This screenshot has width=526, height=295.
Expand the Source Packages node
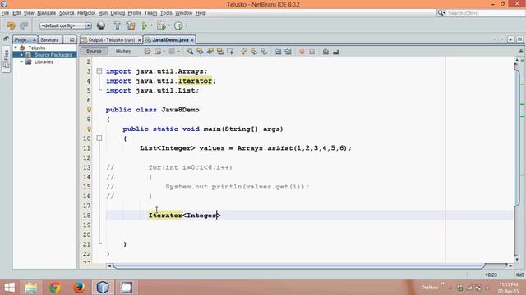[21, 55]
